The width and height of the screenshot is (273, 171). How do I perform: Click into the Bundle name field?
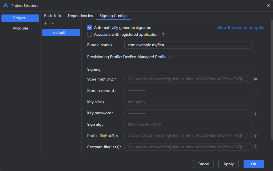point(188,45)
